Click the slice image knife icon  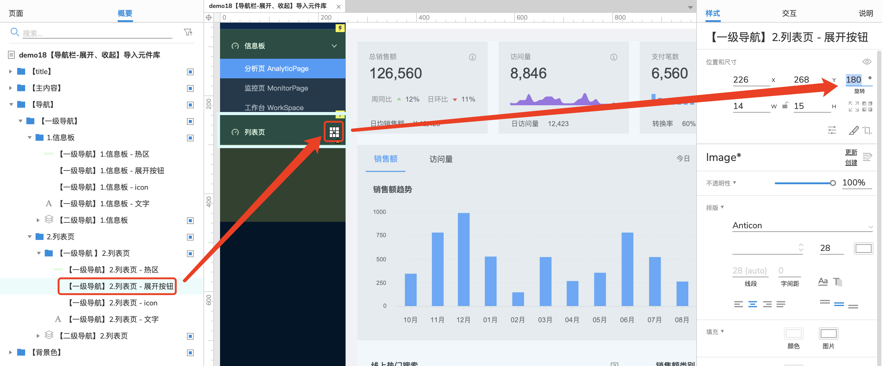(x=853, y=130)
